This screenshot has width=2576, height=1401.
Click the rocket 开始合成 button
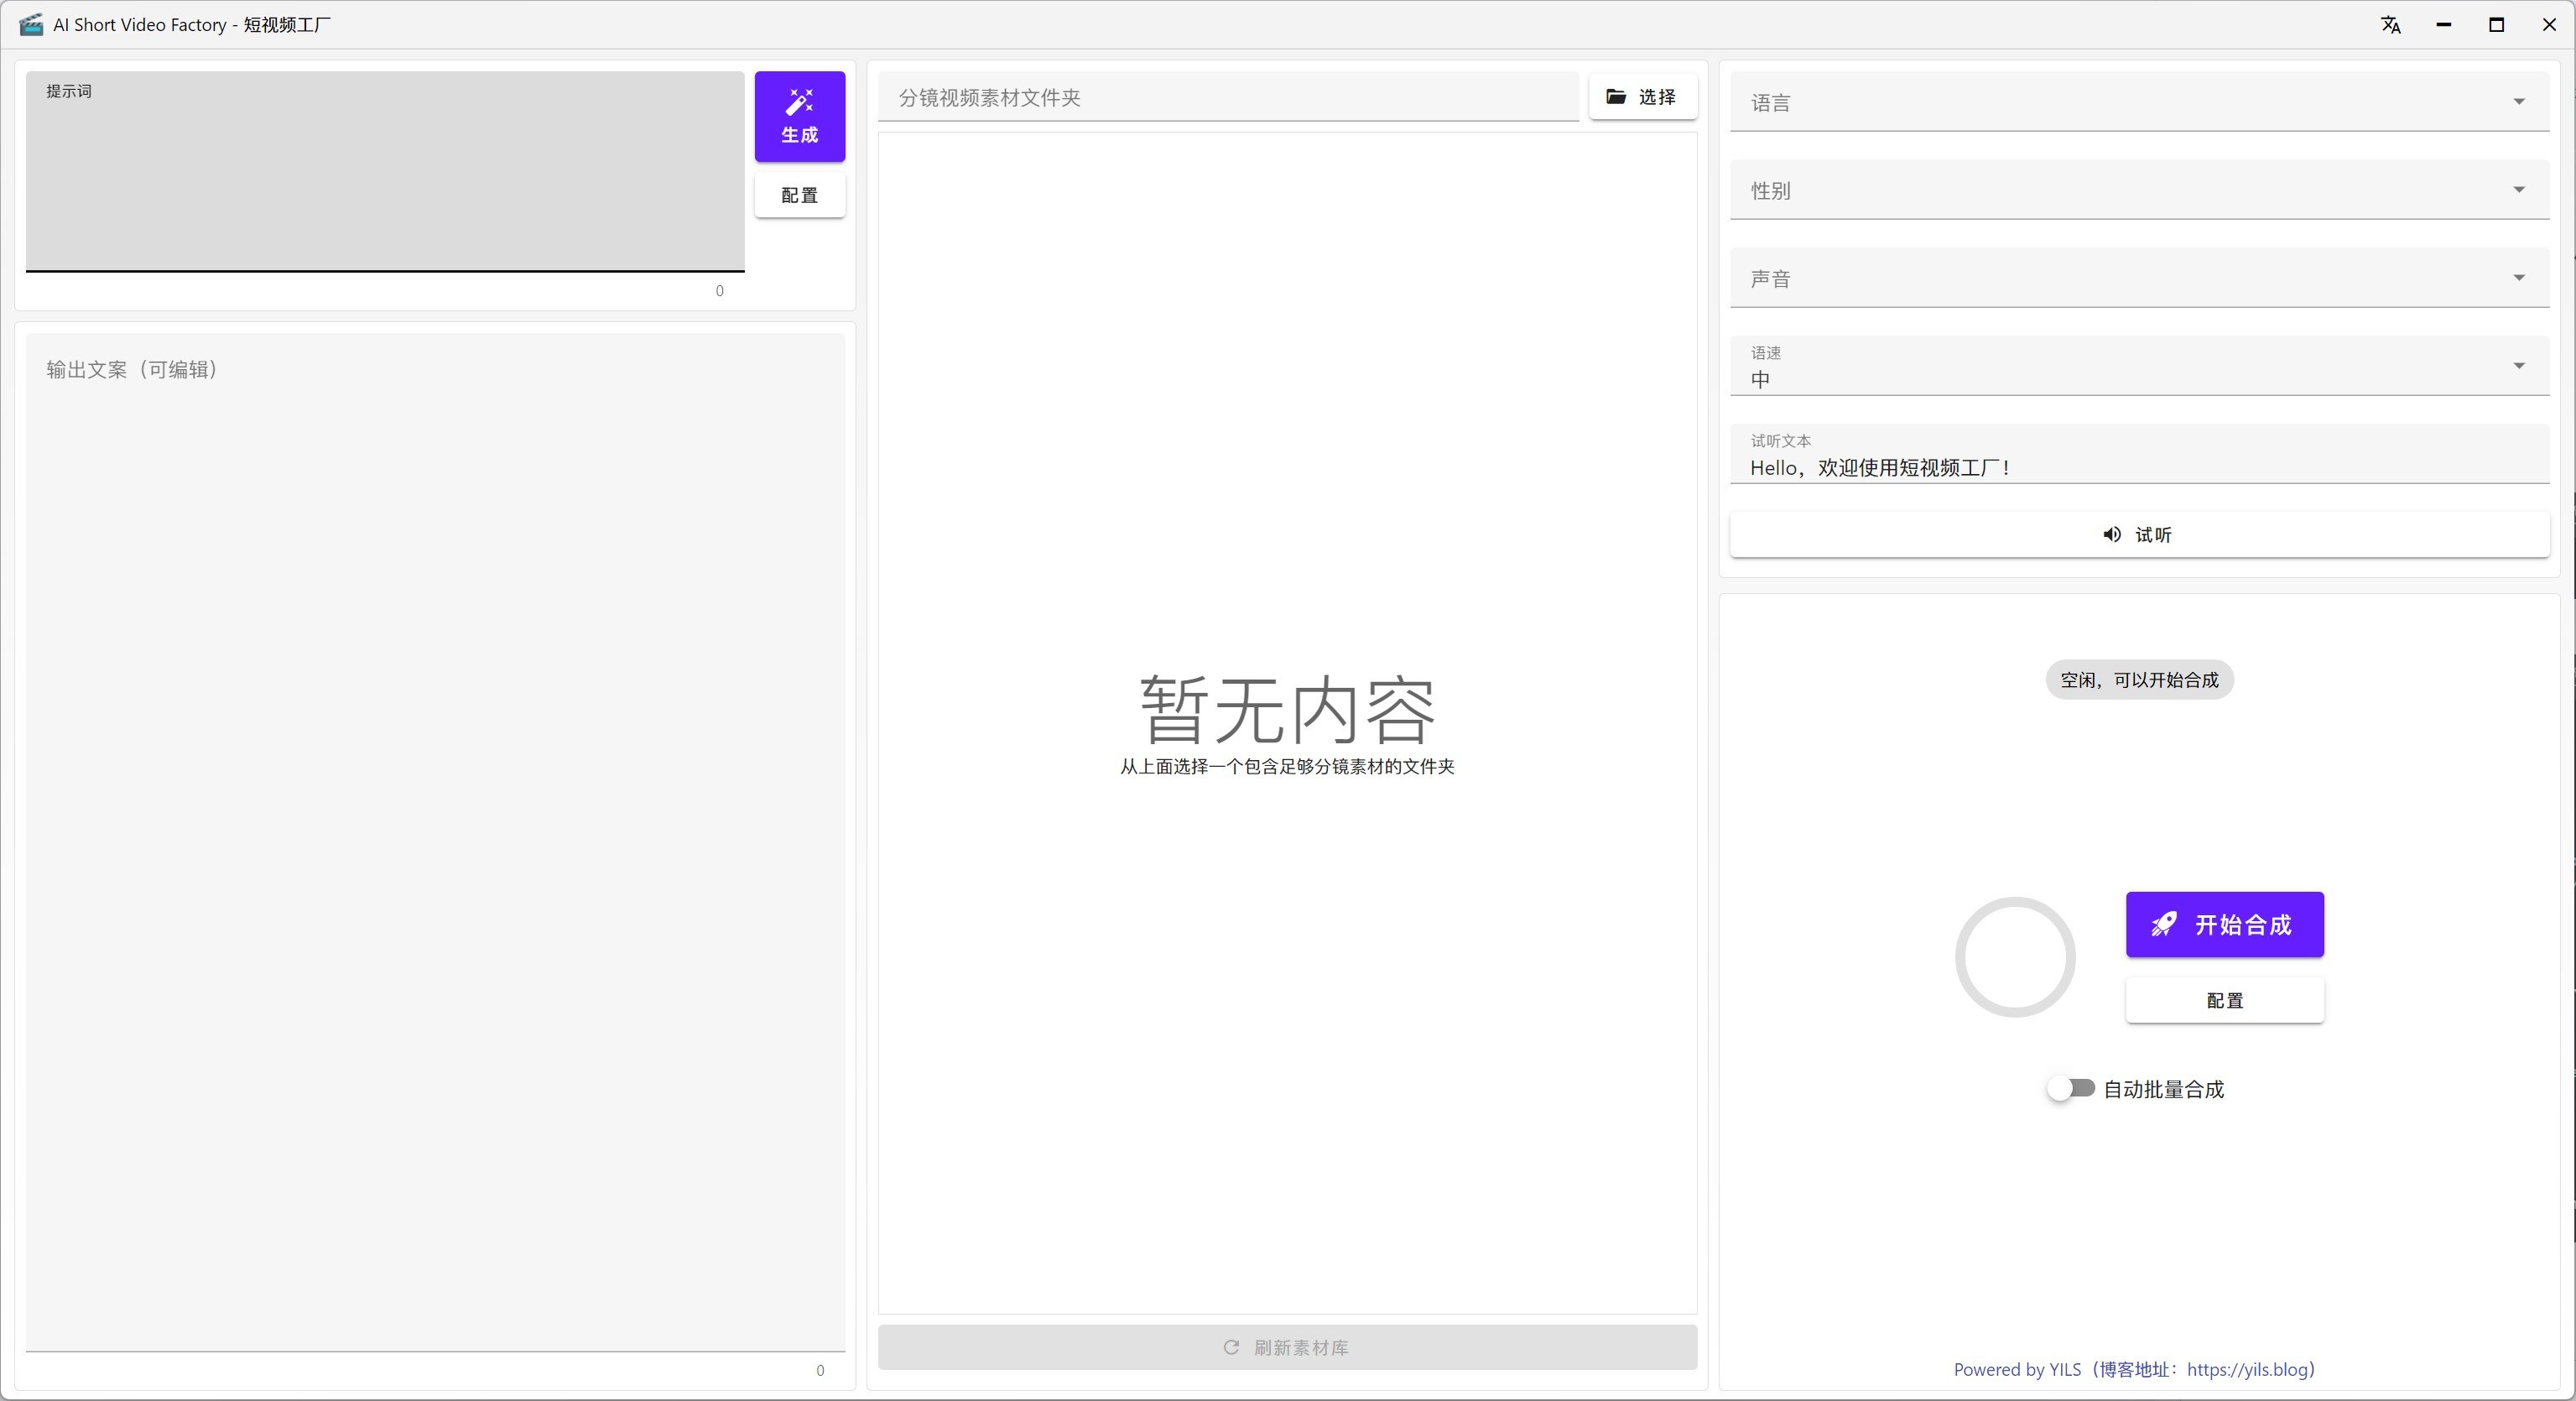pyautogui.click(x=2224, y=924)
